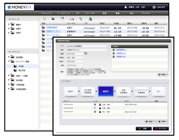This screenshot has height=140, width=179.
Task: Open the ステータス menu
Action: pyautogui.click(x=90, y=13)
